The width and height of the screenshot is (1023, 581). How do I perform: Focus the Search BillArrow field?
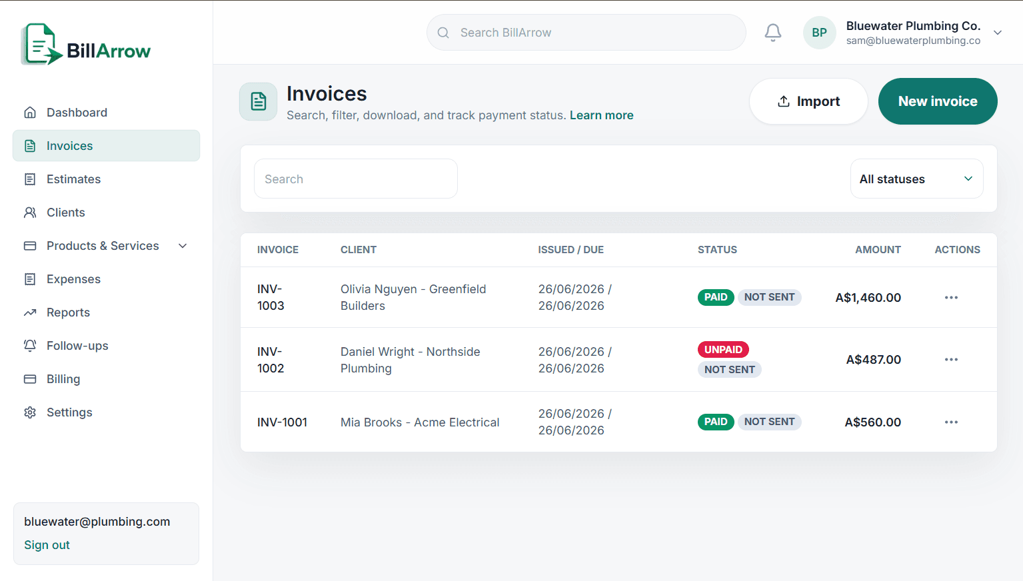pos(586,33)
